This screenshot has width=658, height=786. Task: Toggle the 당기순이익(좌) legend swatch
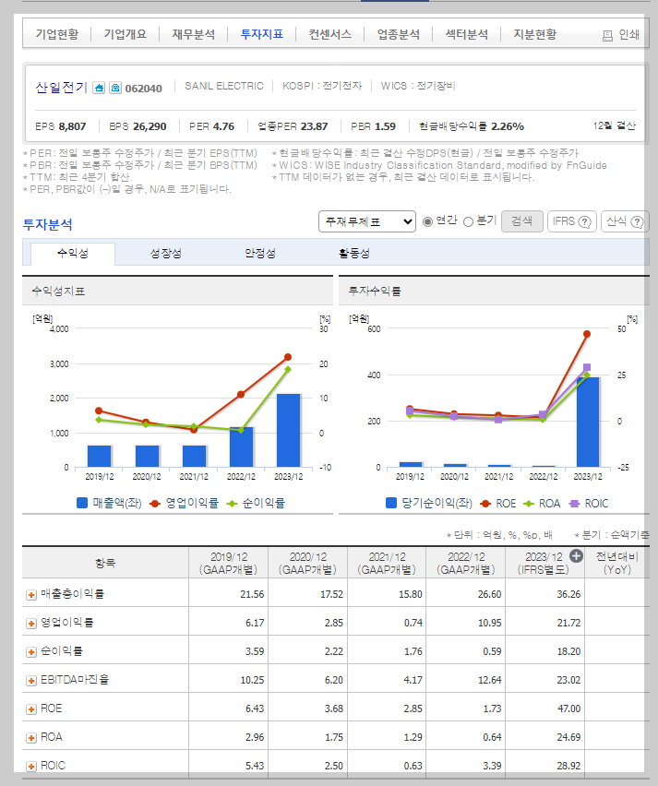pyautogui.click(x=391, y=503)
